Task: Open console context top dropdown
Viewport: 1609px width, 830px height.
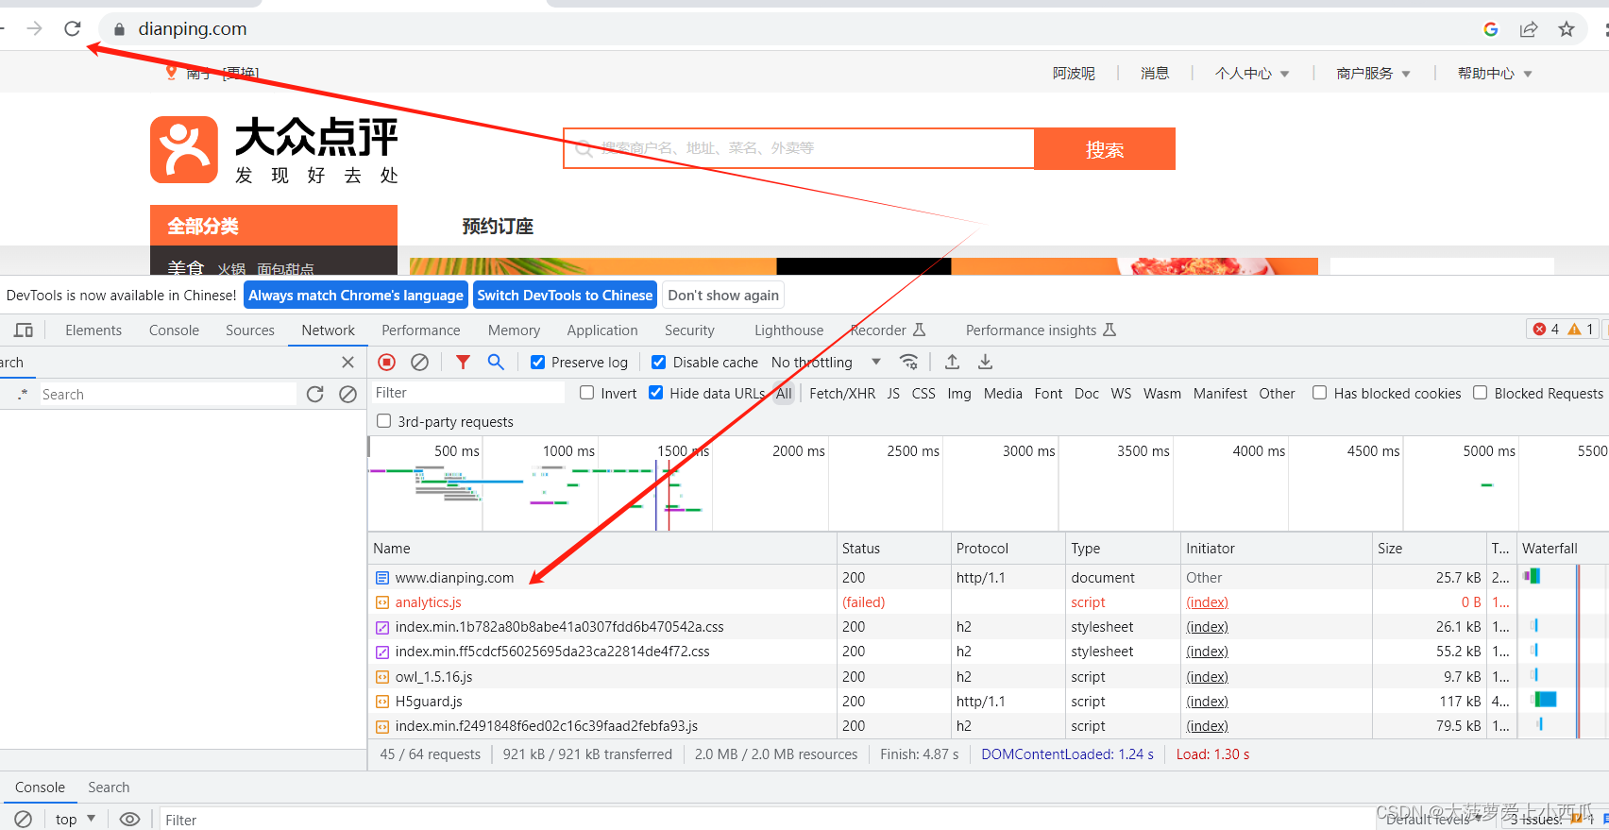Action: (76, 819)
